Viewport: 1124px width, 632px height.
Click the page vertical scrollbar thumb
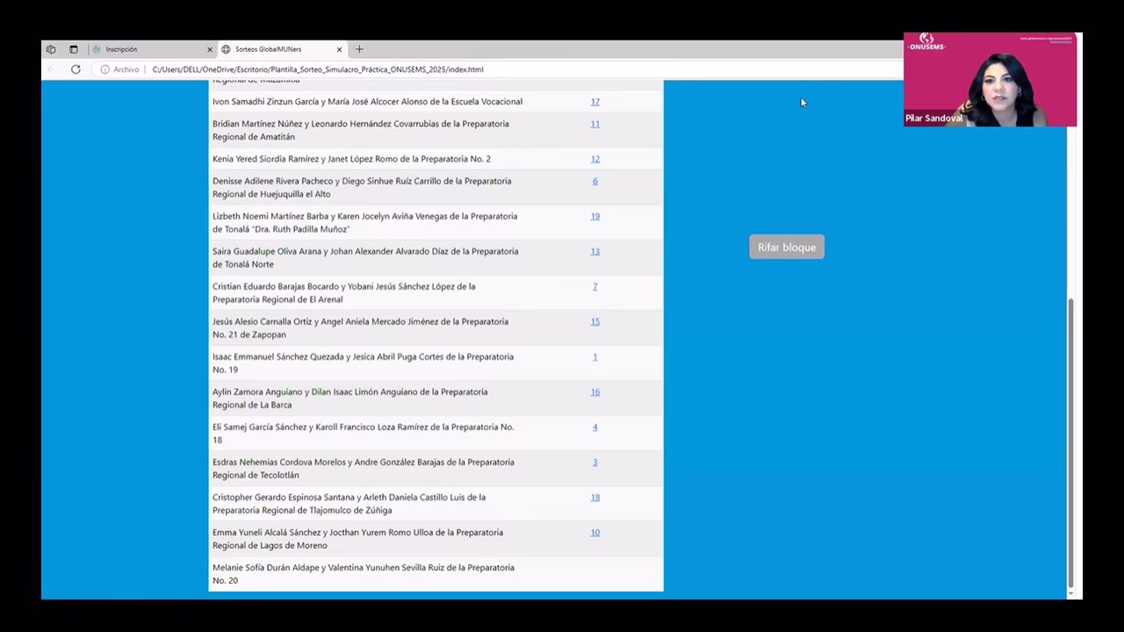pyautogui.click(x=1070, y=439)
